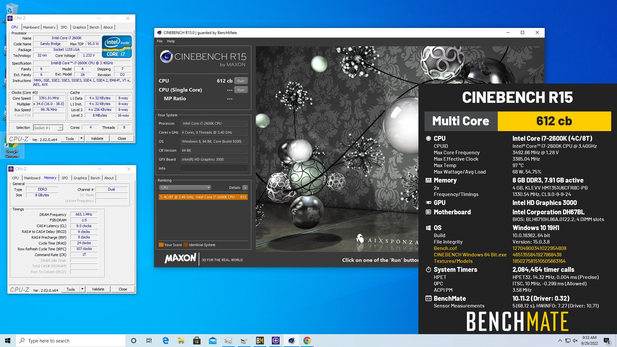Click the Intel Core i7 logo in CPU-Z
Viewport: 617px width, 347px height.
pos(117,47)
